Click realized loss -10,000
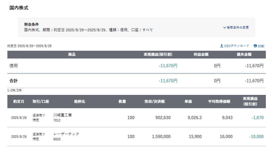This screenshot has width=278, height=148. tap(256, 136)
